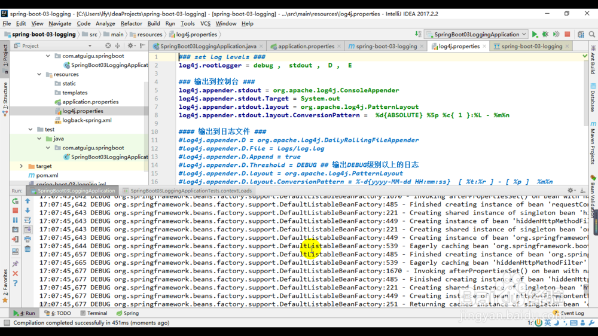Collapse test com.atguigu.springboot package
The width and height of the screenshot is (598, 336).
click(x=48, y=148)
